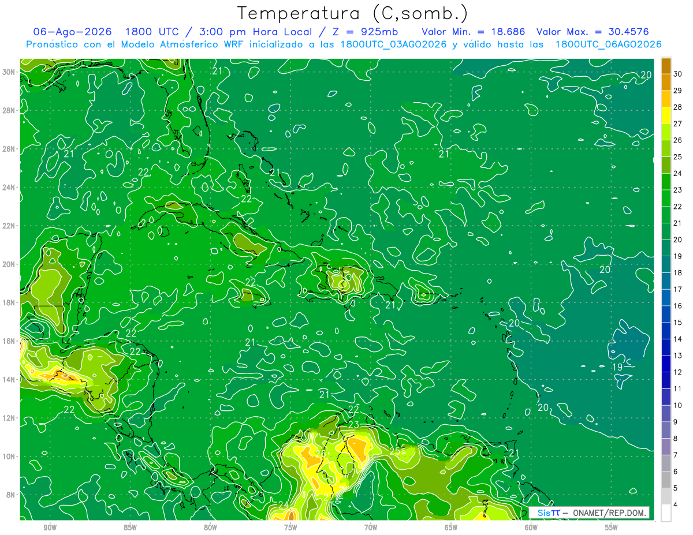Viewport: 693px width, 535px height.
Task: Click the '75W' longitude label
Action: coord(290,527)
